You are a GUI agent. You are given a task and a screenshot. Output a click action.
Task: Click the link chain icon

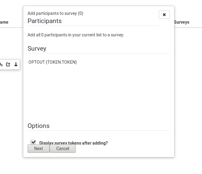click(x=1, y=65)
